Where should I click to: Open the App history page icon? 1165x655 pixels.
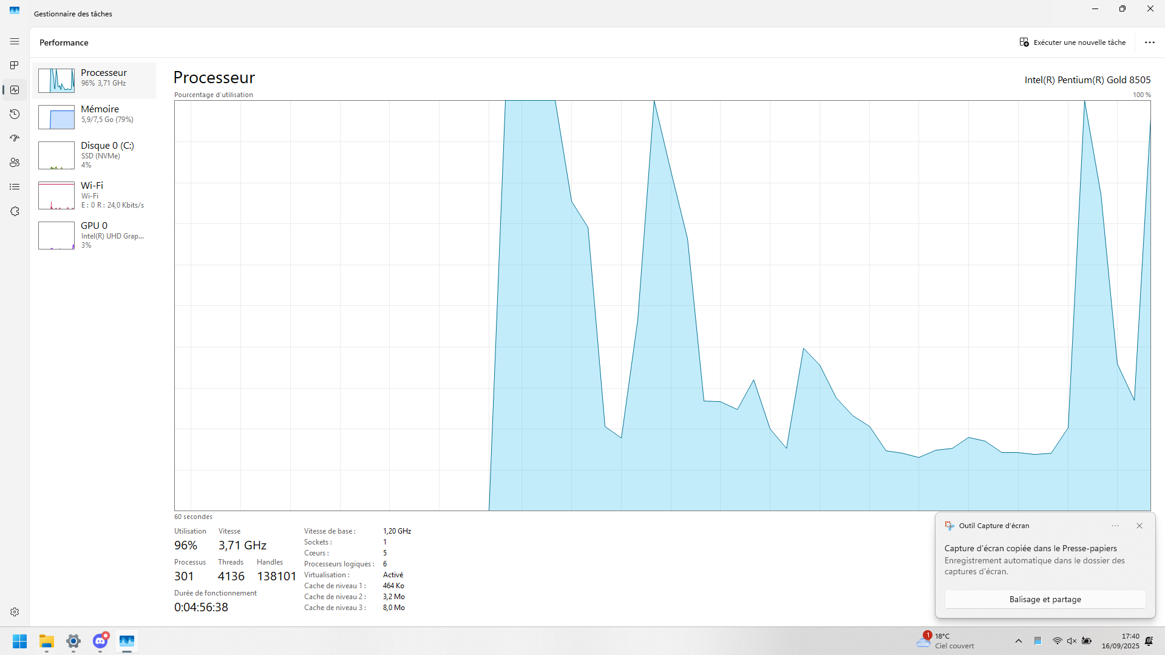coord(15,114)
